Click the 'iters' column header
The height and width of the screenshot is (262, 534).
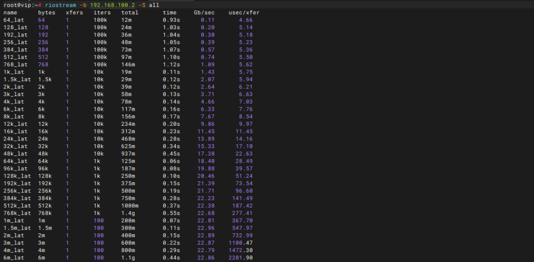pos(102,12)
